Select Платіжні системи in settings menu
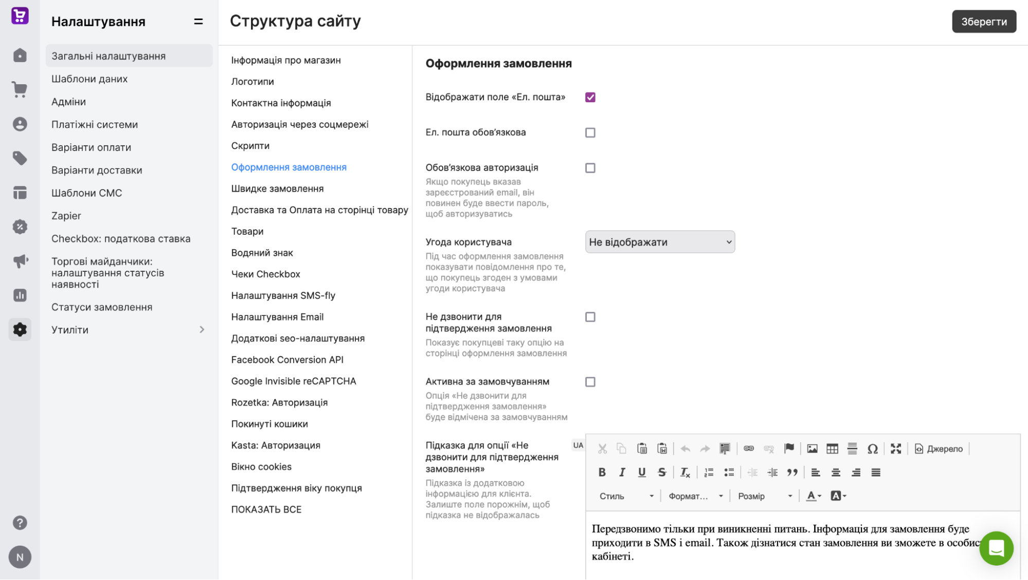This screenshot has width=1028, height=580. 95,125
